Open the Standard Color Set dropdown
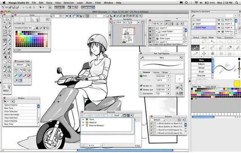This screenshot has width=241, height=153. tap(24, 28)
